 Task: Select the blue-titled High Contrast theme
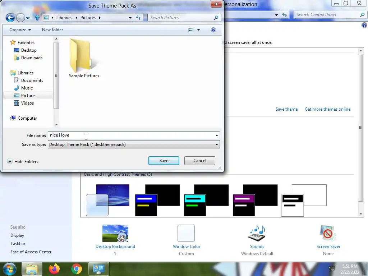tap(157, 200)
